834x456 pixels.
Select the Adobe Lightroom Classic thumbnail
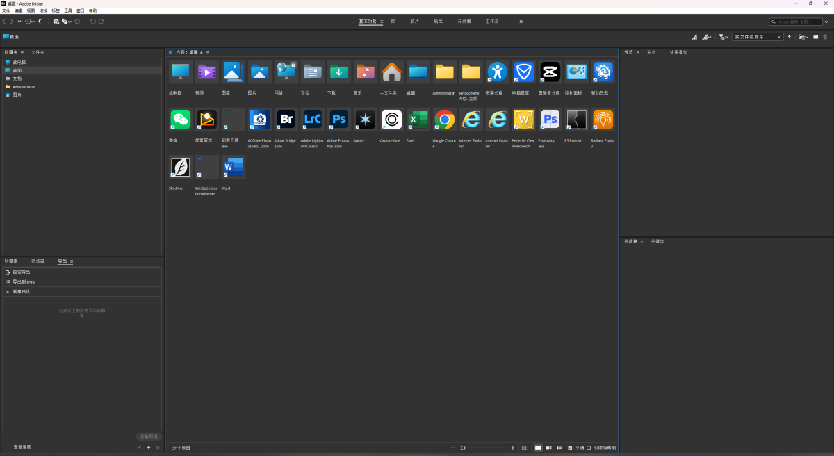(x=312, y=120)
